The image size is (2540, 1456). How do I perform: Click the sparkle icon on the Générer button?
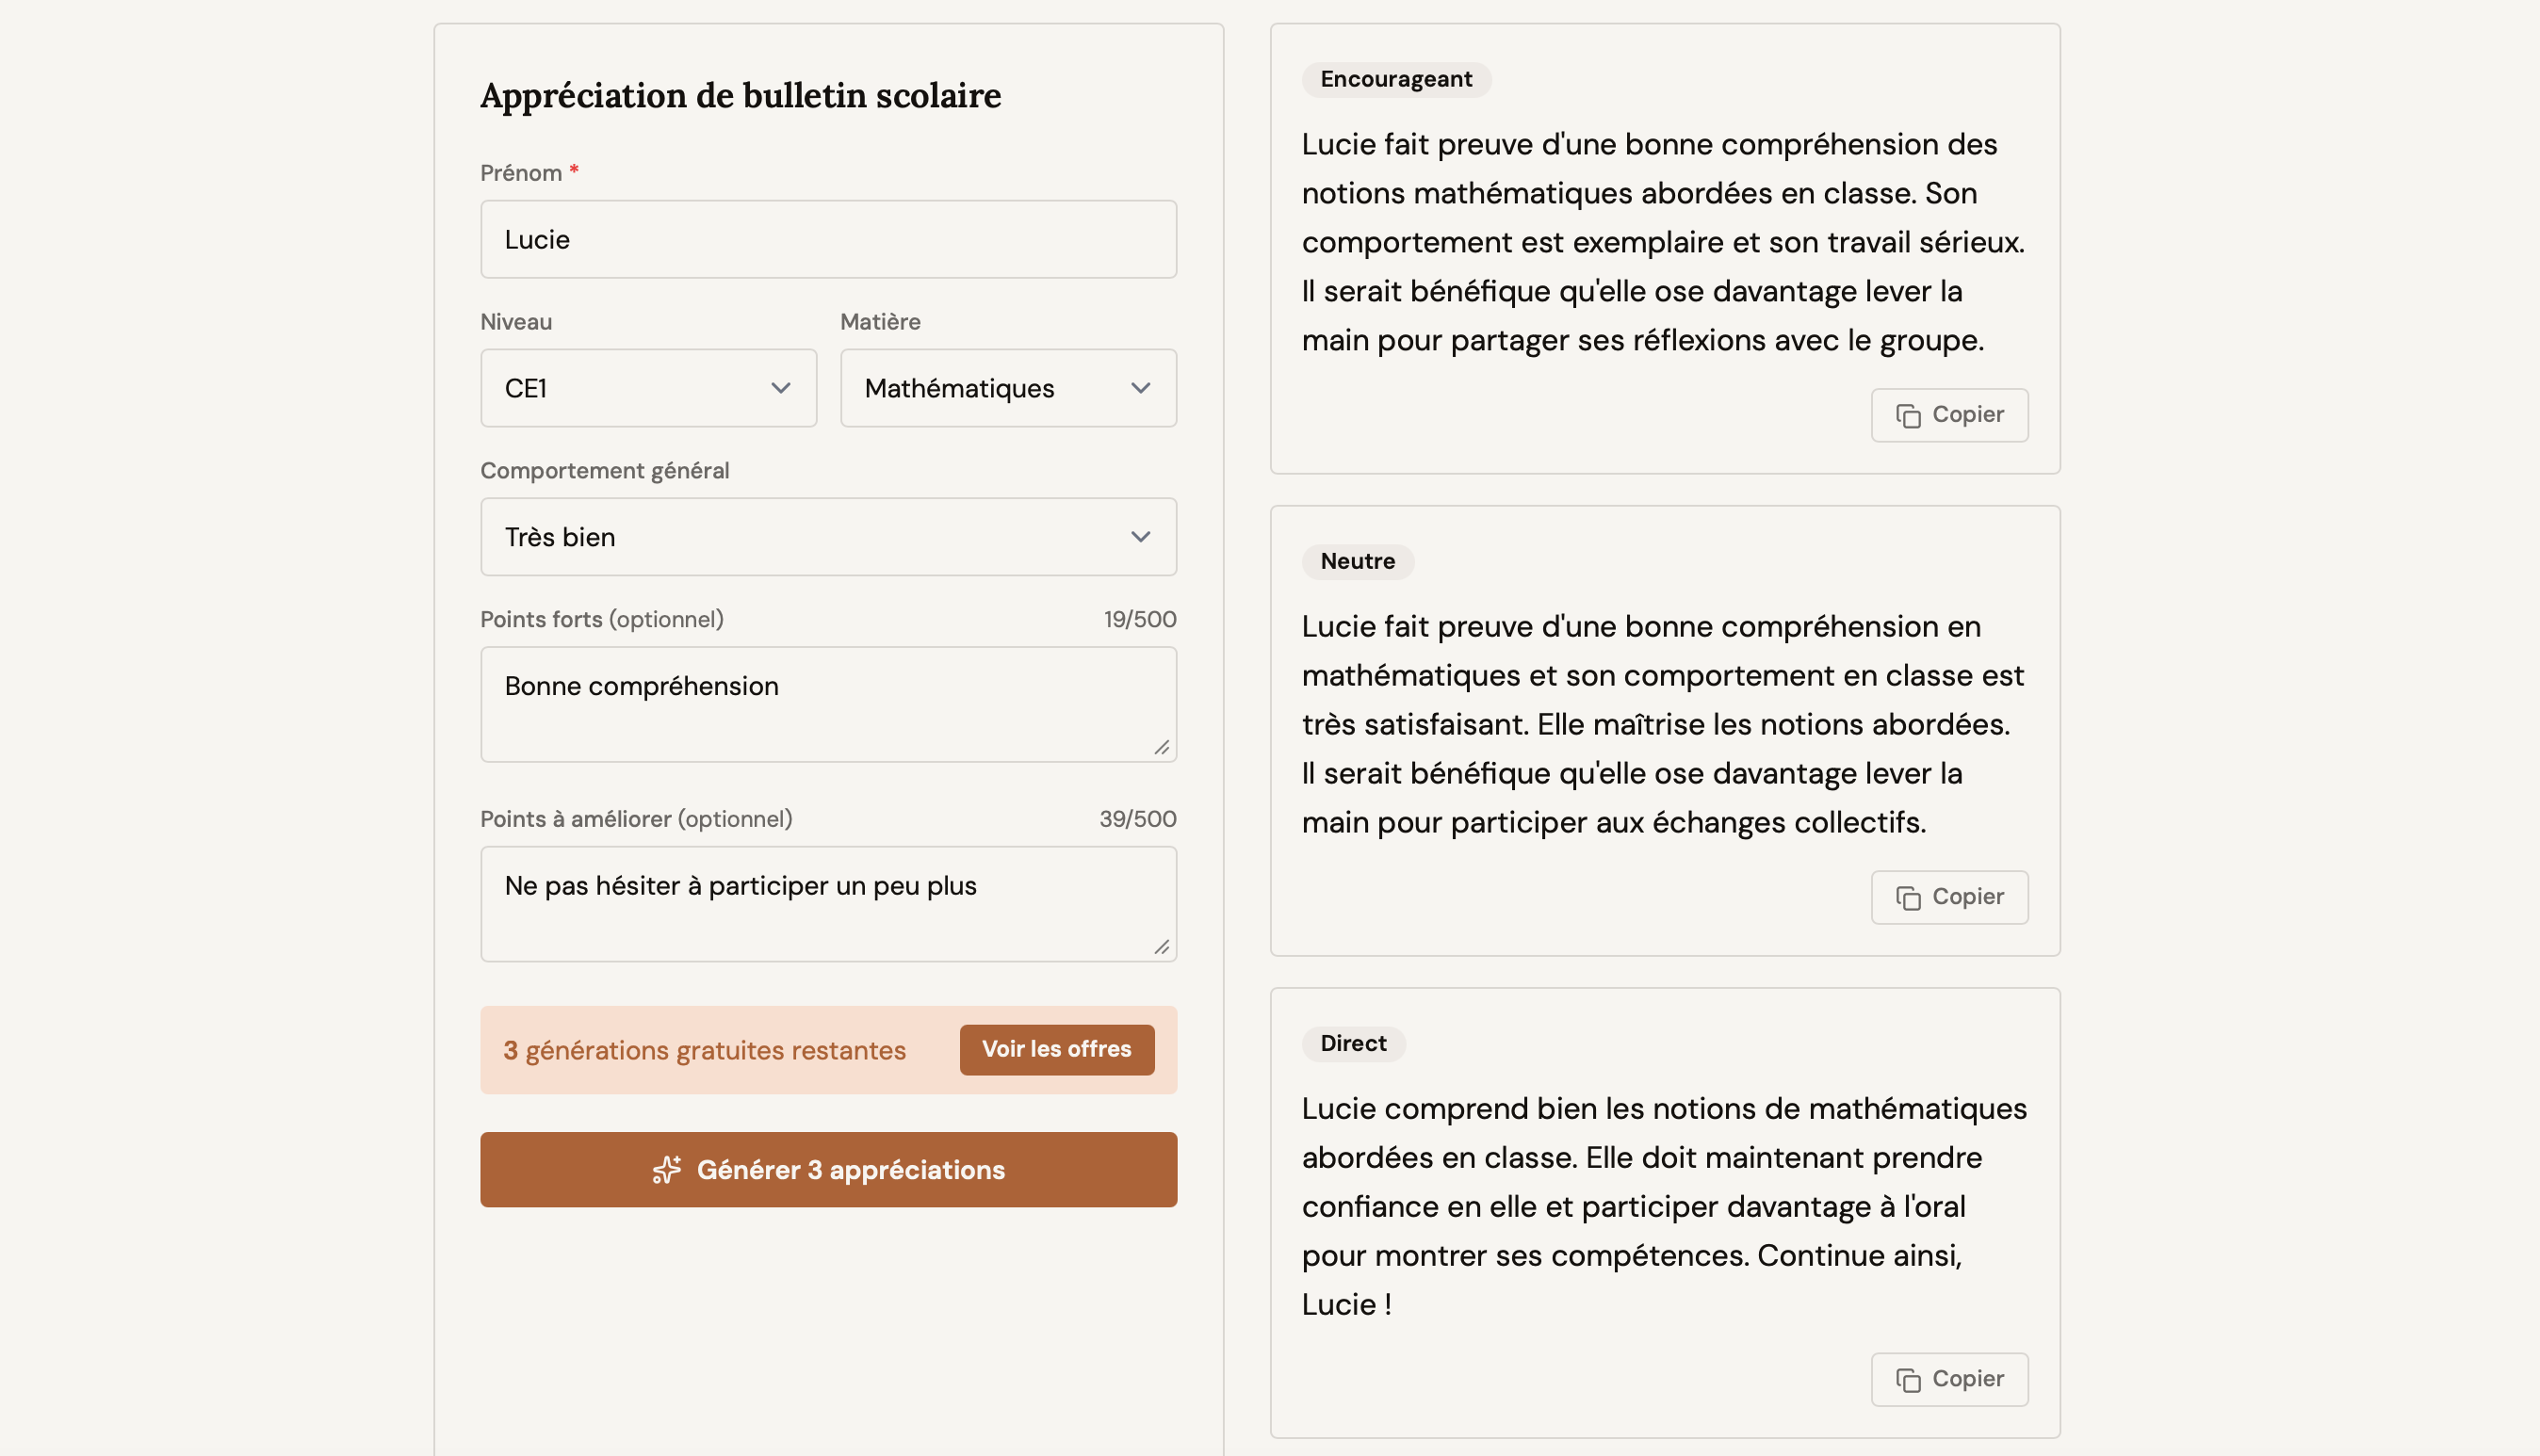(667, 1169)
